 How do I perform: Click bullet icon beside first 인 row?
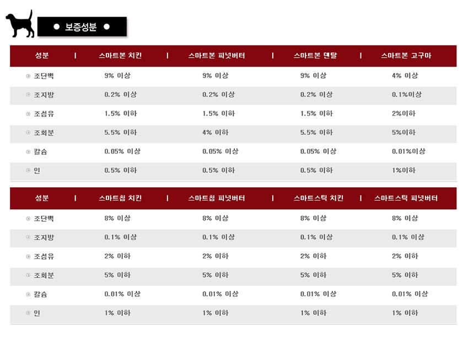(x=29, y=170)
